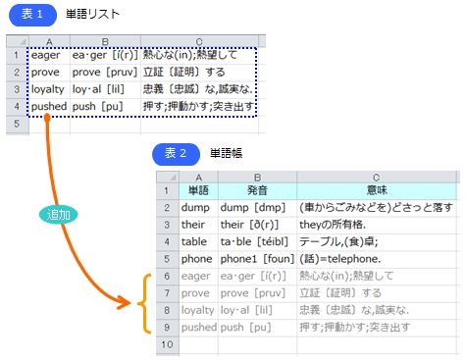
Task: Select the phone cell in table 2
Action: pos(198,259)
